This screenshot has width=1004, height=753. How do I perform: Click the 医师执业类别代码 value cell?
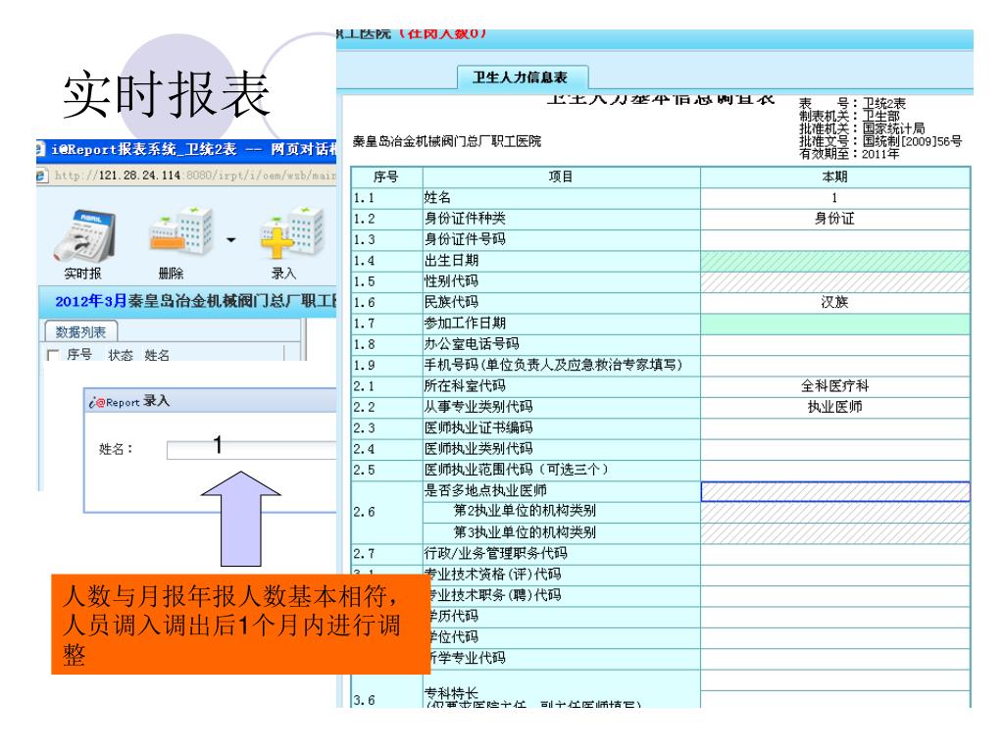point(835,449)
